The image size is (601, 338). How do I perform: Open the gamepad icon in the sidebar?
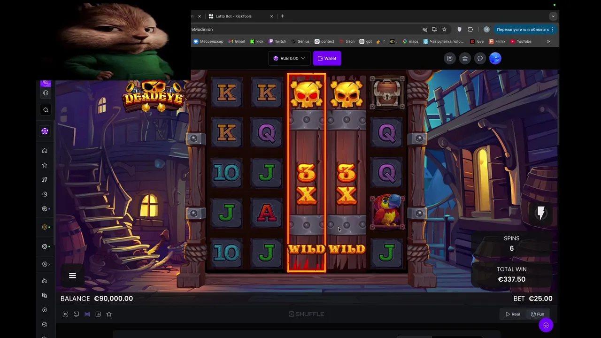pos(45,281)
